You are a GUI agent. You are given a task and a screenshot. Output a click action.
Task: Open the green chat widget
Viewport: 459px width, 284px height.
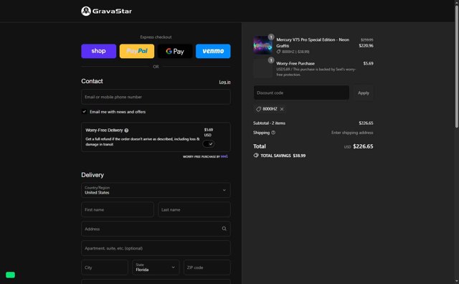coord(10,275)
